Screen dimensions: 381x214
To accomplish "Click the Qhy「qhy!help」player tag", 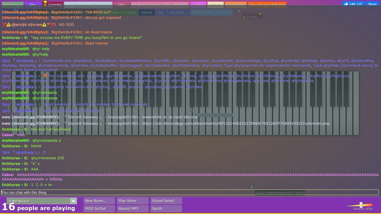I will 172,12.
